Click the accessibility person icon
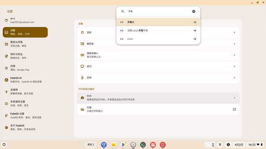This screenshot has height=149, width=266. 7,92
